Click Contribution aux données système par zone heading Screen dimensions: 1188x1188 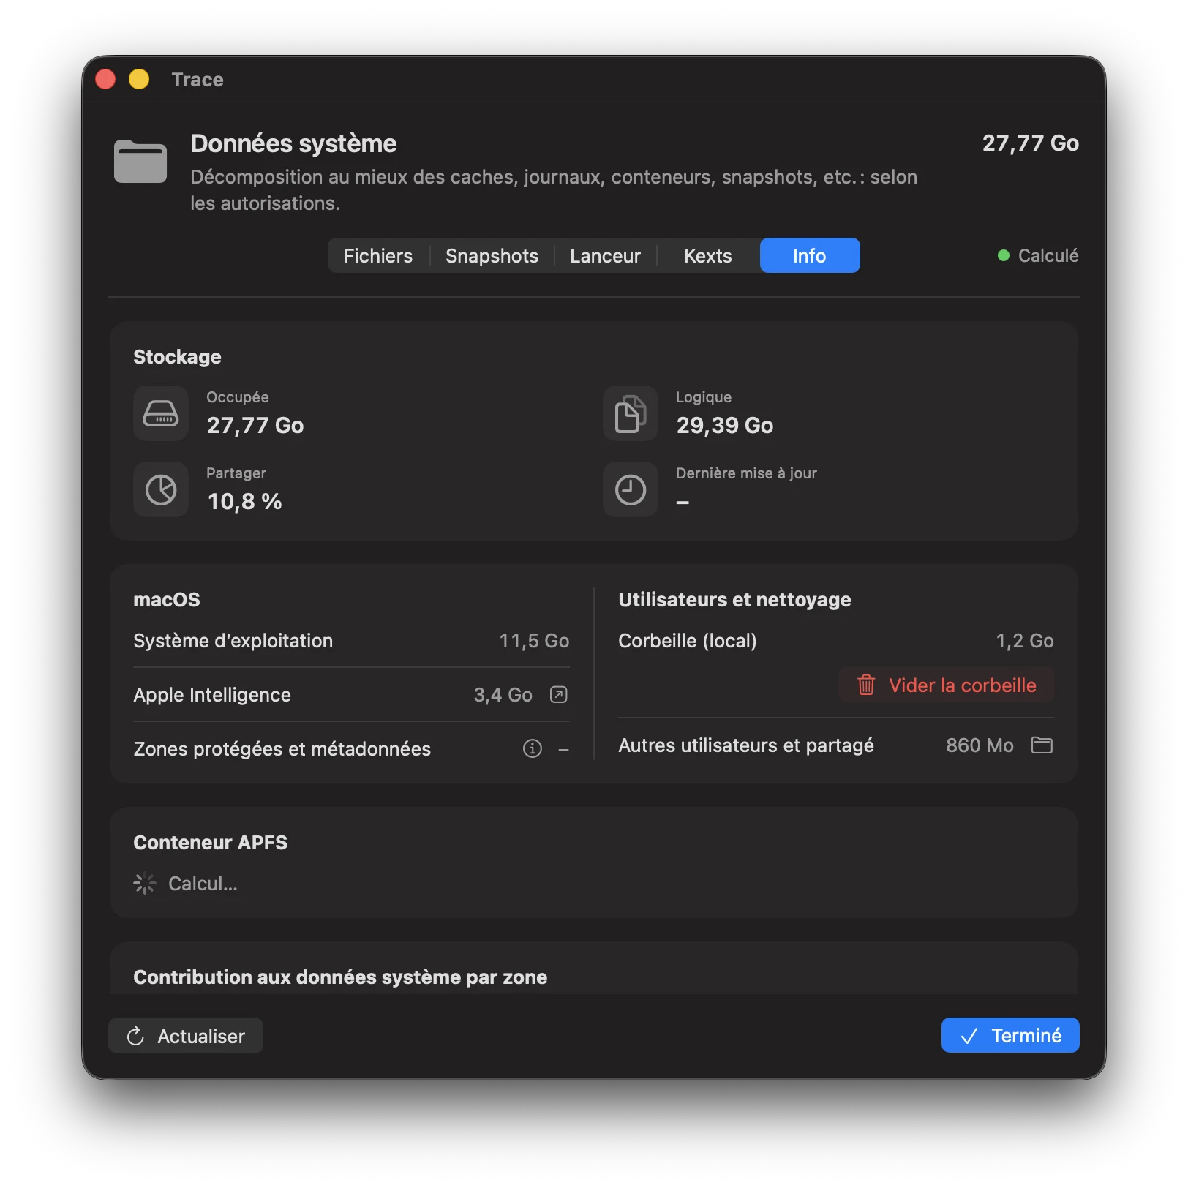tap(340, 977)
